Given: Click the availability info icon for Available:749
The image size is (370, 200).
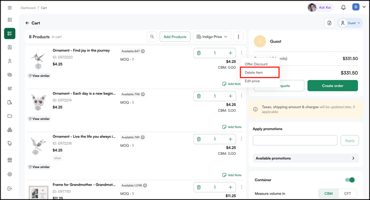Looking at the screenshot, I should pos(143,137).
